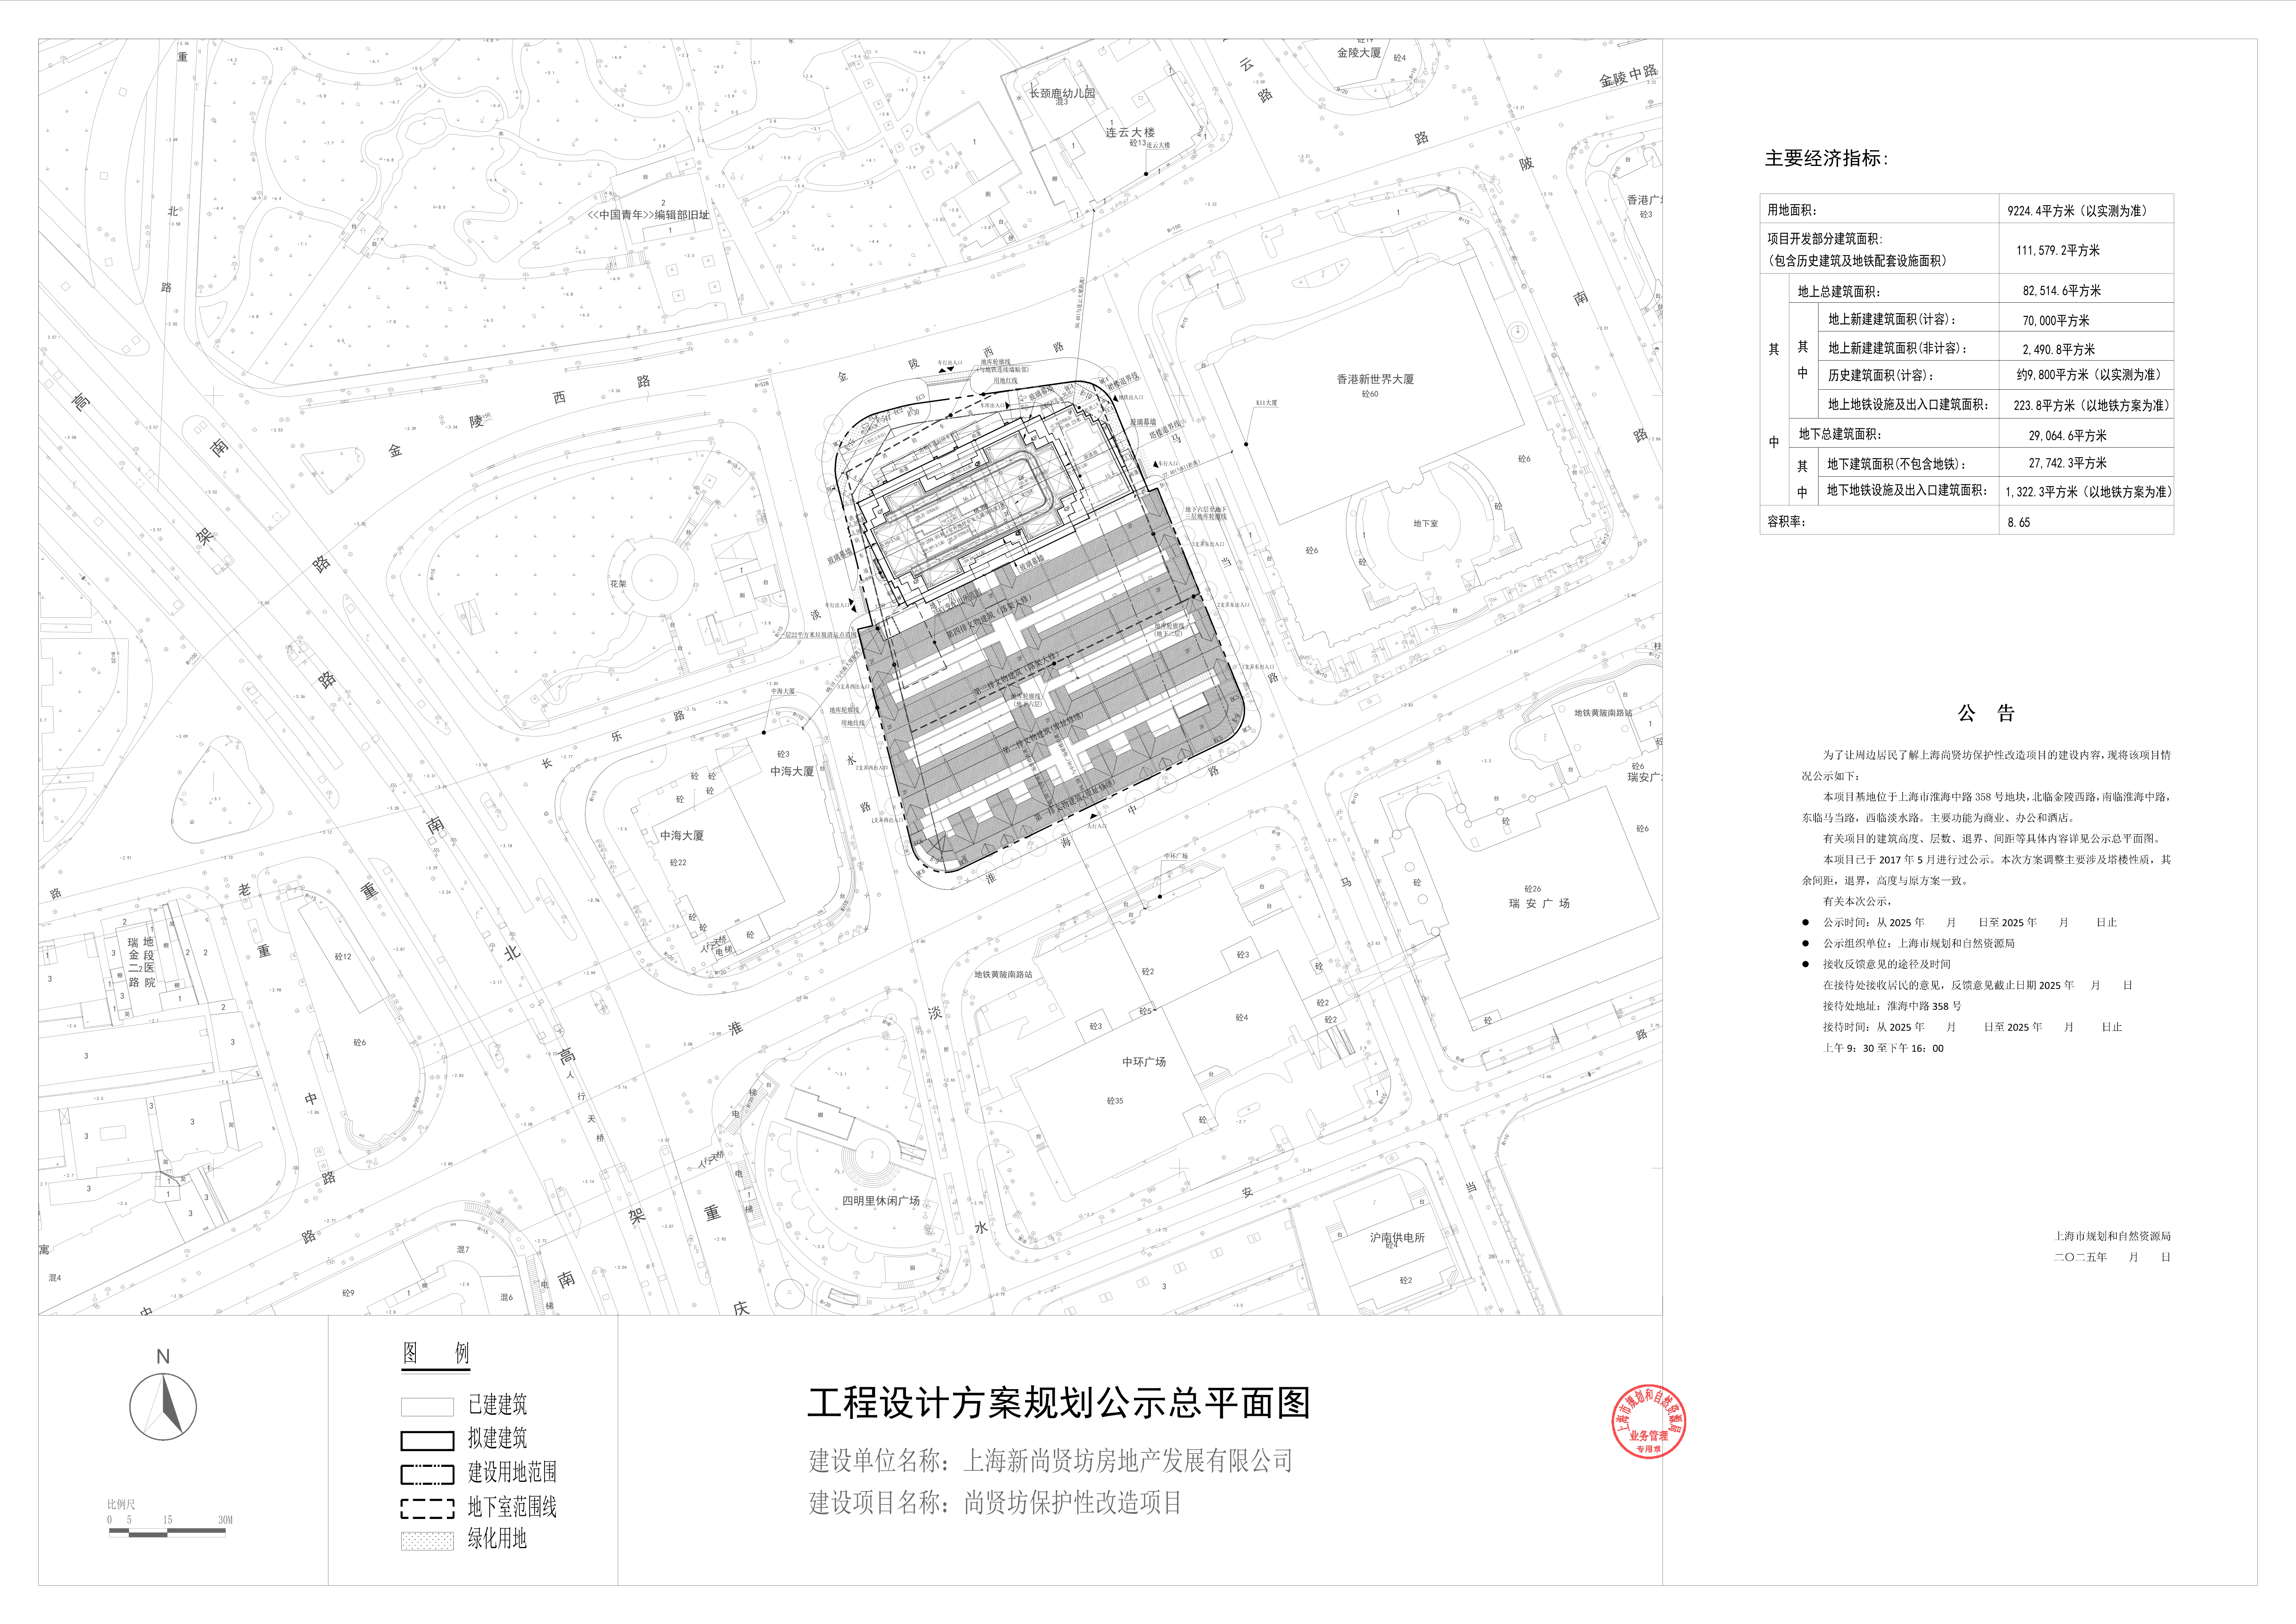Click the value 1,322.3平方米（以地铁方案为准）
This screenshot has width=2296, height=1624.
click(x=2089, y=492)
